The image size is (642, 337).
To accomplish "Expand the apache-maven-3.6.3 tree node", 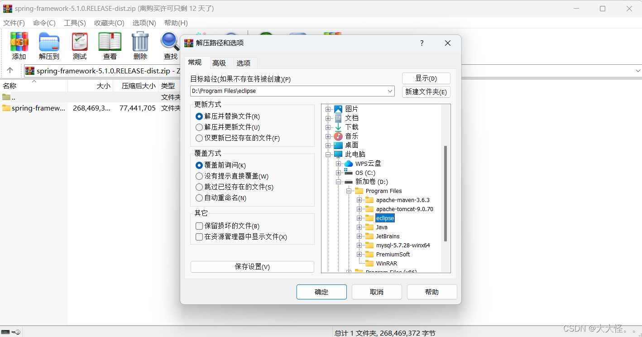I will pos(359,200).
